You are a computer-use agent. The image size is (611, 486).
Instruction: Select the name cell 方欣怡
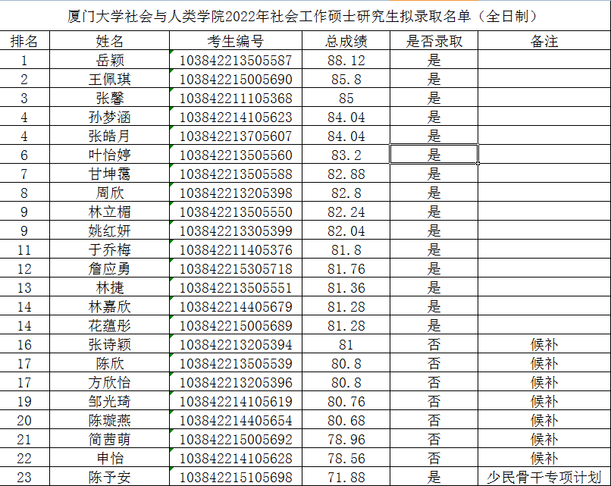109,382
